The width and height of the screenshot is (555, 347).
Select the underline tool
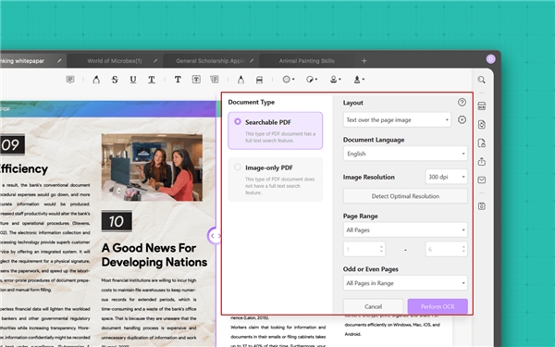[x=133, y=80]
